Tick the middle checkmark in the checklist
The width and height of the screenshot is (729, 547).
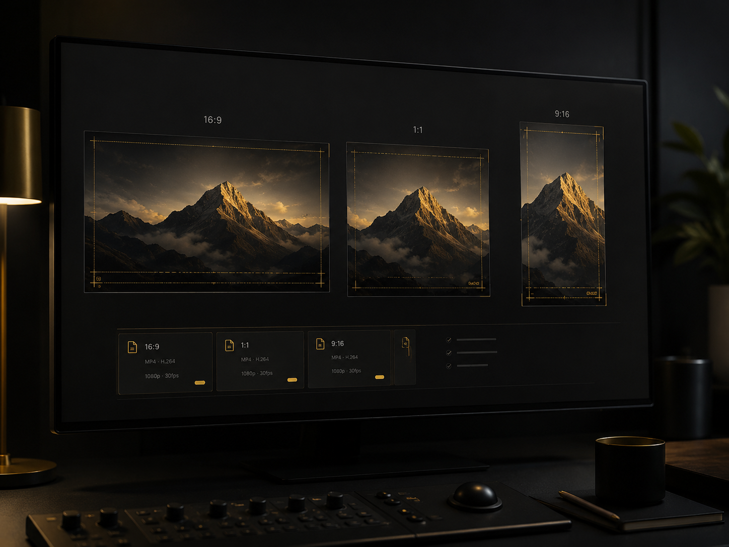point(449,353)
